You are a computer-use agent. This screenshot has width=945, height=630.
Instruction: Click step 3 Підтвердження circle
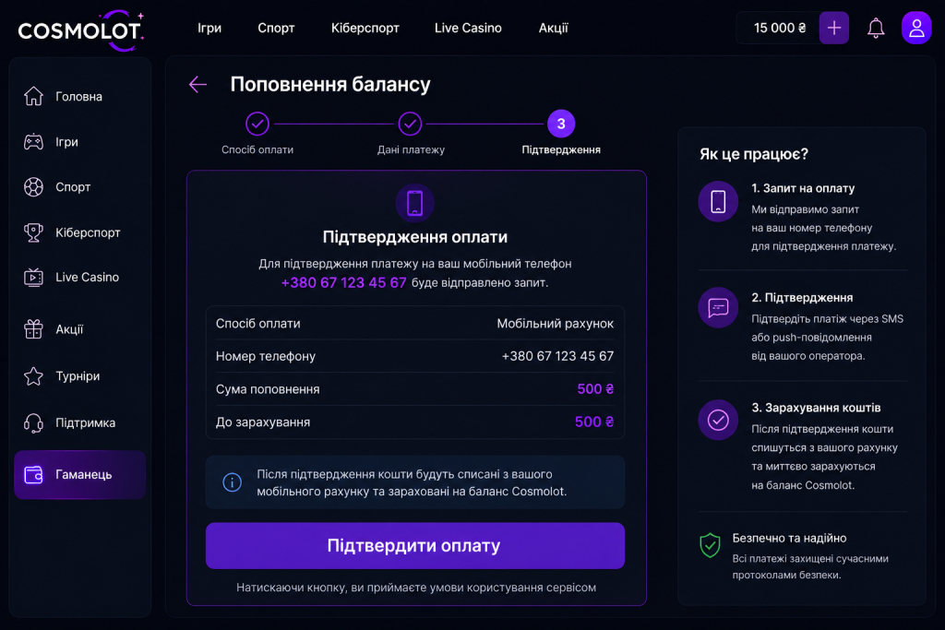click(561, 125)
